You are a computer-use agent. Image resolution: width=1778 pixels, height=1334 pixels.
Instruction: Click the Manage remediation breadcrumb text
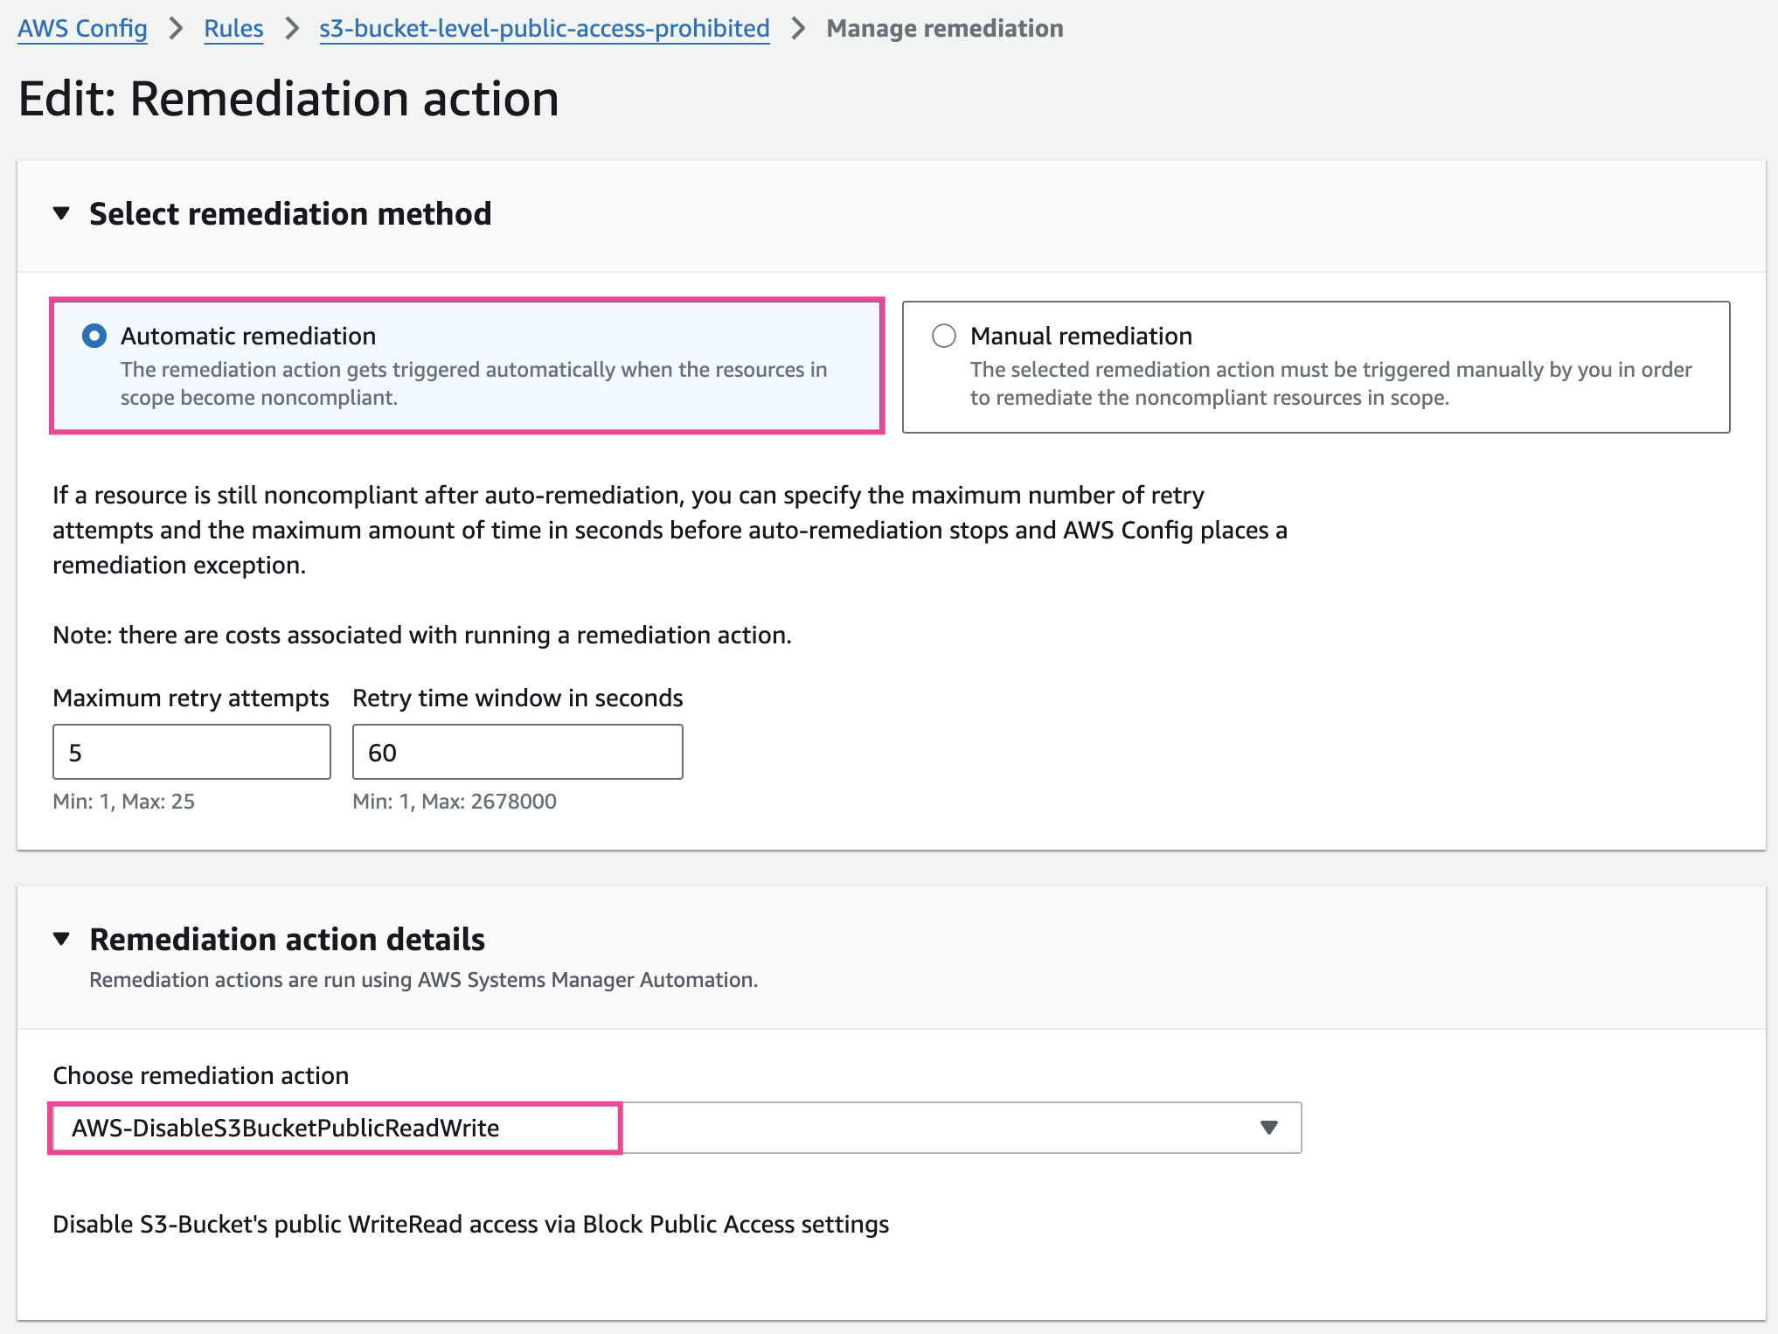tap(944, 29)
